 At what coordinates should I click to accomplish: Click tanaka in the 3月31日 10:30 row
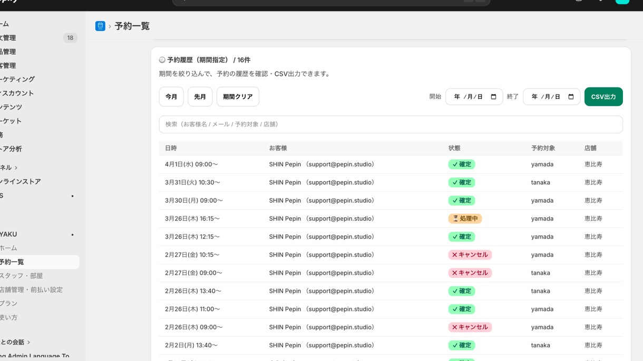541,183
